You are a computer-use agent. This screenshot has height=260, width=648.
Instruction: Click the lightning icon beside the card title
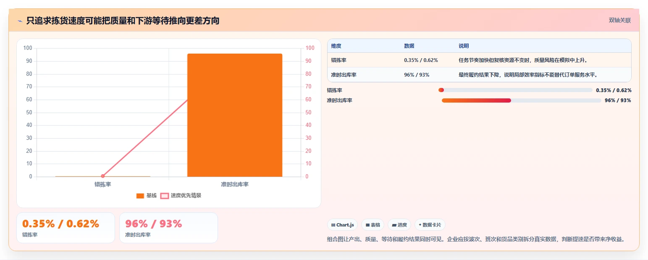[20, 21]
